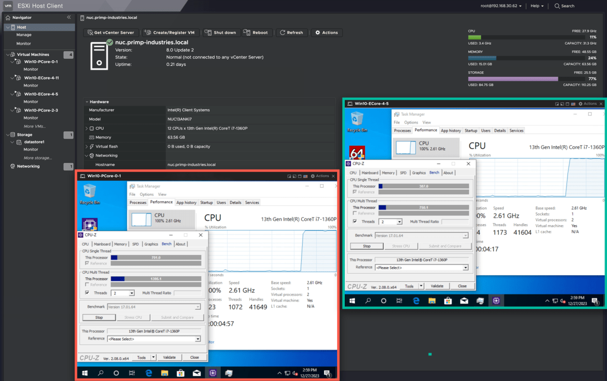Switch to Mainboard tab in PCore-0-1 CPU-Z
The image size is (607, 381).
[x=102, y=244]
